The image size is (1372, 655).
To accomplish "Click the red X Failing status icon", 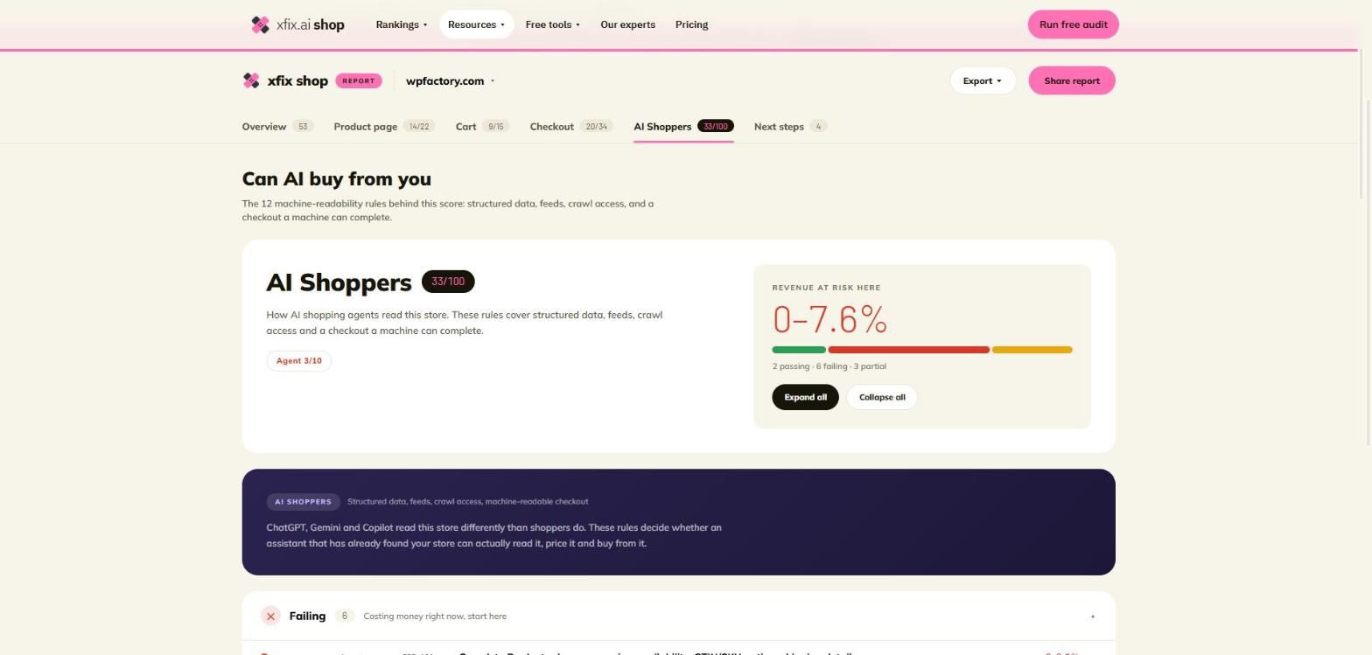I will click(x=270, y=617).
